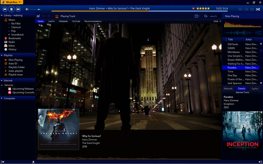This screenshot has height=164, width=263.
Task: Toggle shuffle mode
Action: pos(258,9)
